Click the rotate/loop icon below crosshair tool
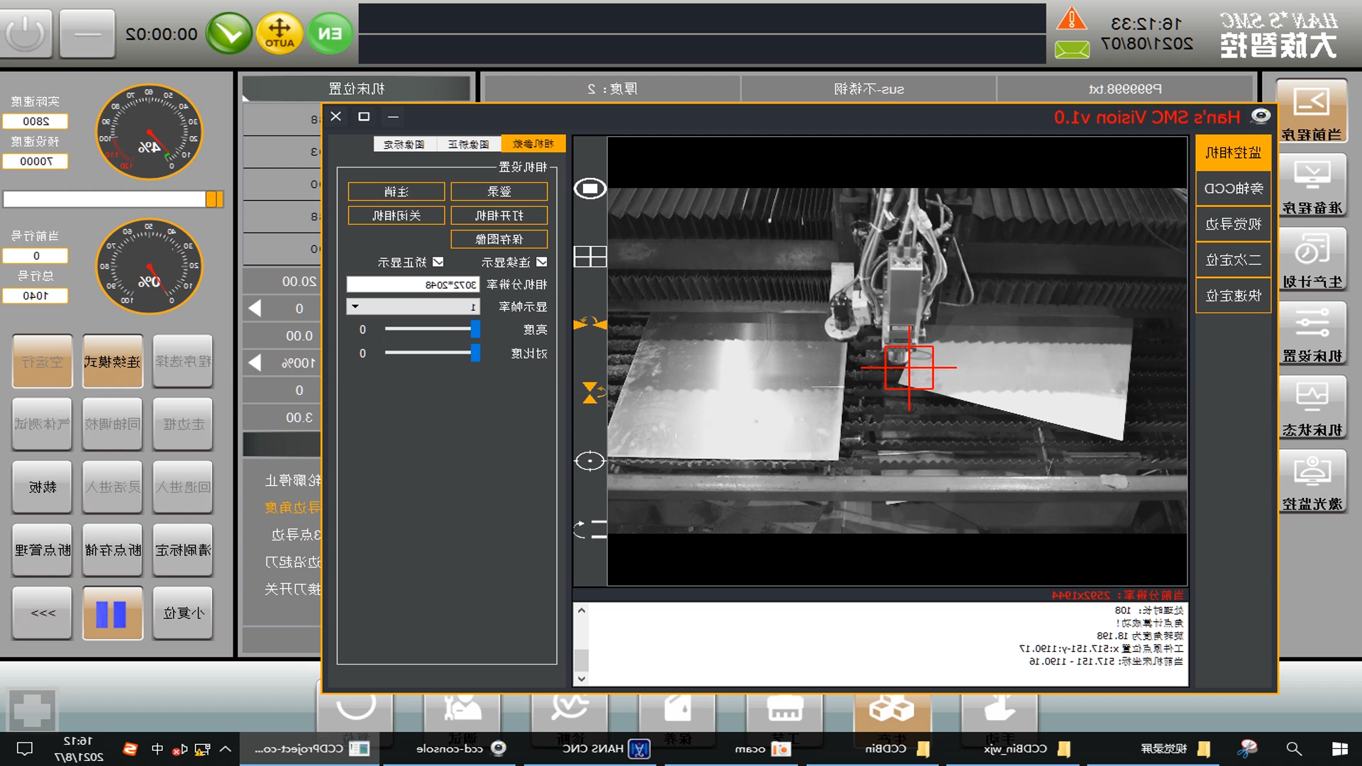The width and height of the screenshot is (1362, 766). (x=589, y=529)
